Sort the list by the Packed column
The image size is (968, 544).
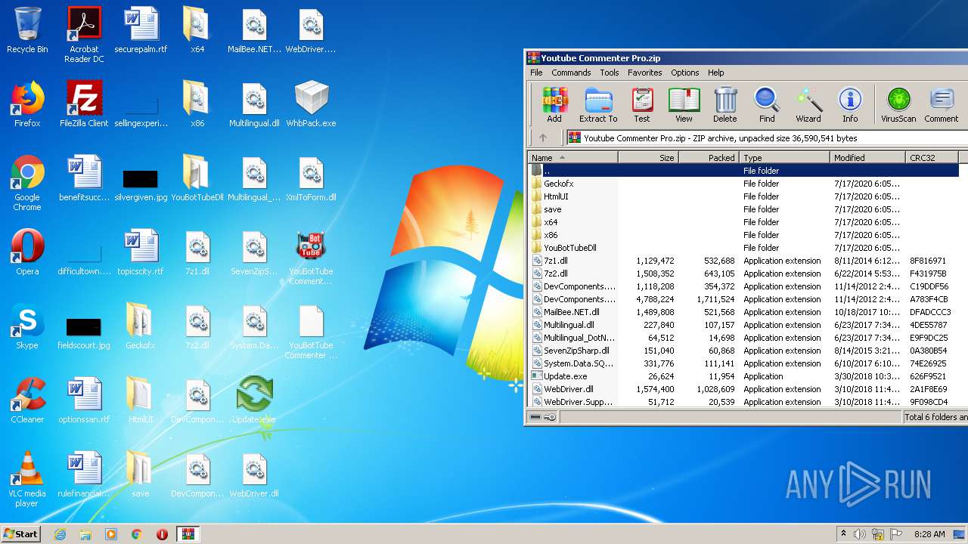[x=709, y=157]
